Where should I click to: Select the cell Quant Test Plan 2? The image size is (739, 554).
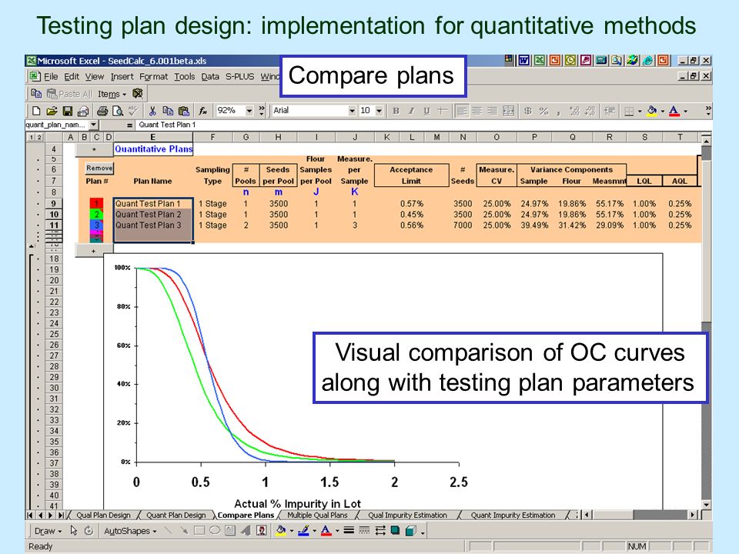point(153,215)
